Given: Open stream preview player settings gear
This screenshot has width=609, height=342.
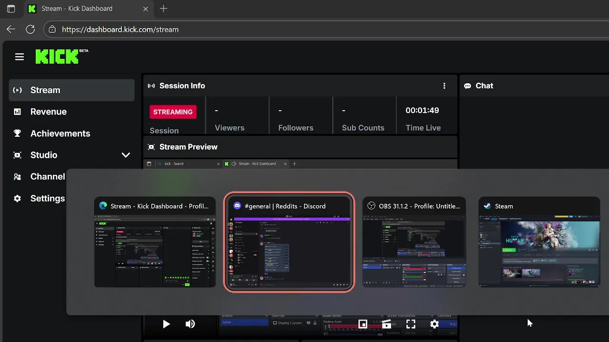Looking at the screenshot, I should [434, 324].
